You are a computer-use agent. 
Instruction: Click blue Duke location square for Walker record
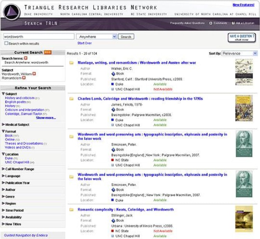(113, 84)
